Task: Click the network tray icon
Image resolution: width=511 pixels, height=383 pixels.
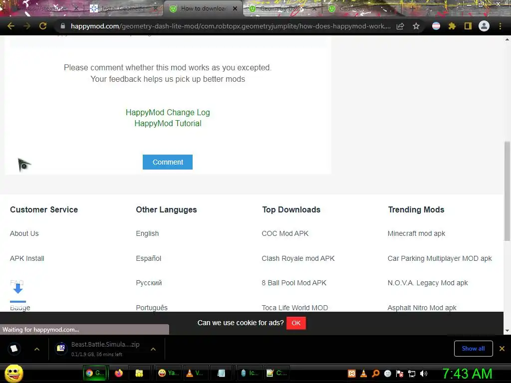Action: (412, 374)
